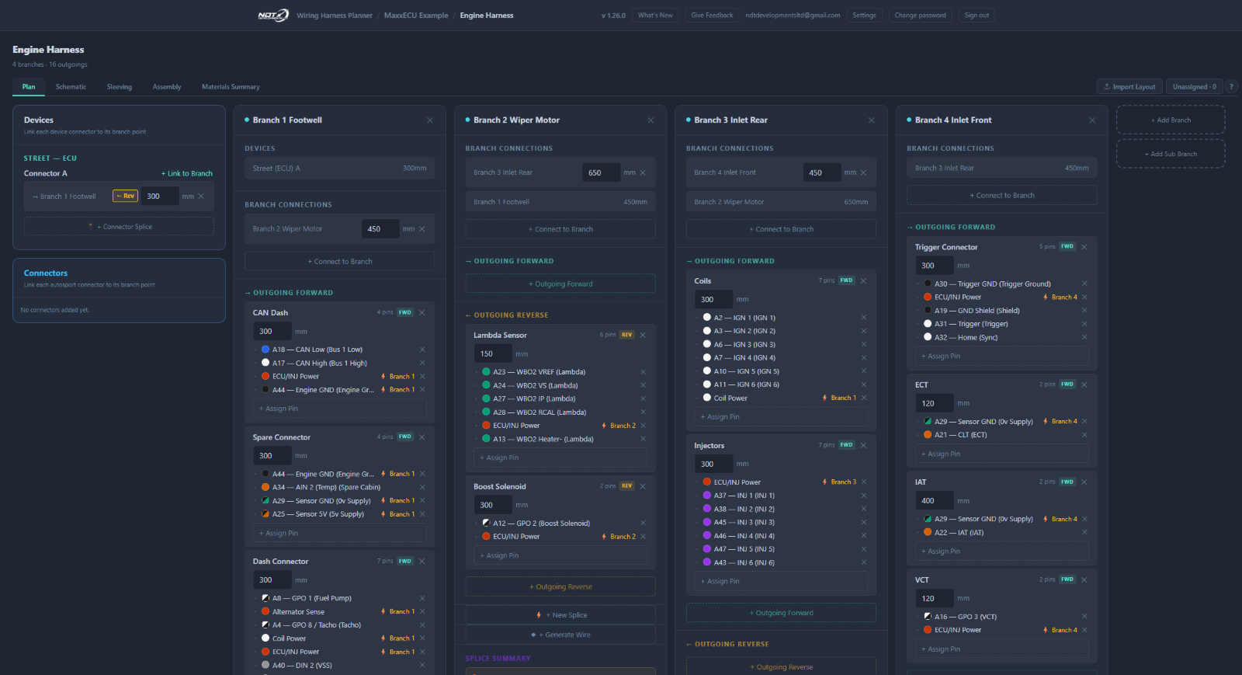Expand Connect to Branch in Branch 4
This screenshot has width=1242, height=675.
click(x=1001, y=196)
